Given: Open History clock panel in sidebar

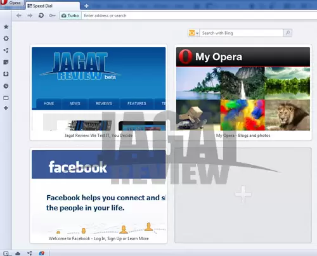Looking at the screenshot, I should (x=6, y=86).
